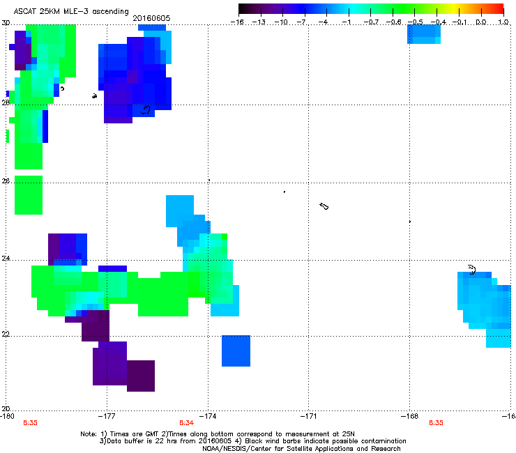Click latitude axis label '20'

pos(6,409)
